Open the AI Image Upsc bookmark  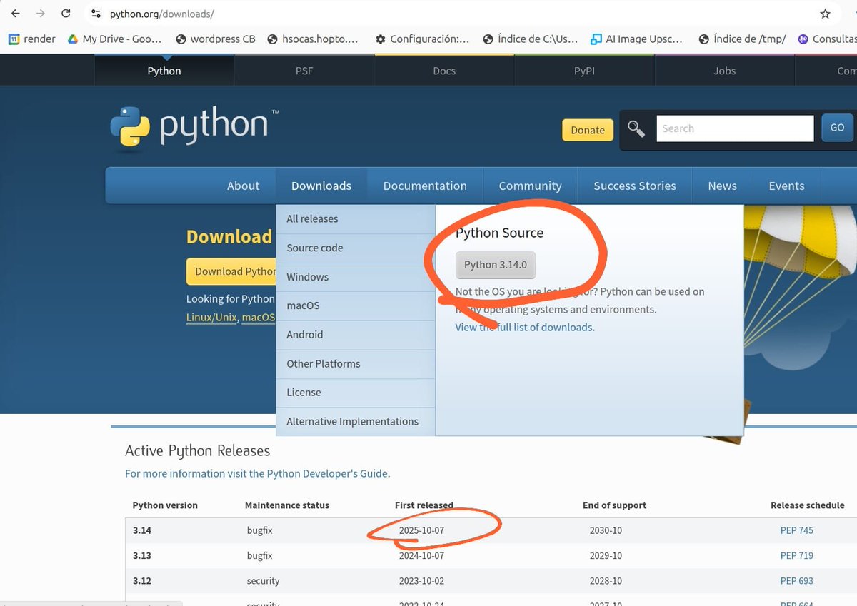click(x=636, y=39)
